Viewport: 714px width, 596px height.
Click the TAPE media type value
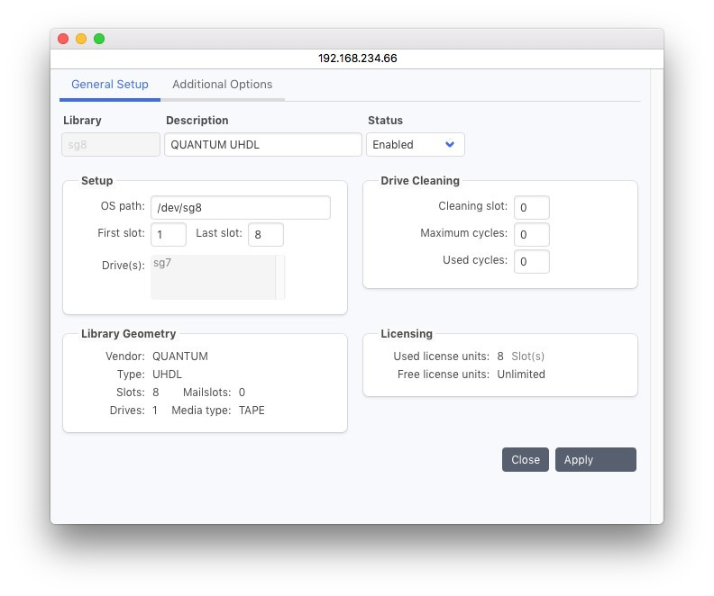(252, 411)
